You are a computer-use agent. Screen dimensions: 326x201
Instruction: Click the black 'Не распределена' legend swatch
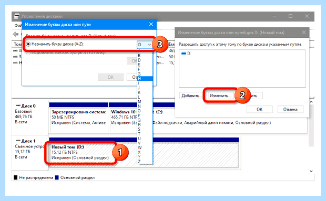[x=15, y=177]
